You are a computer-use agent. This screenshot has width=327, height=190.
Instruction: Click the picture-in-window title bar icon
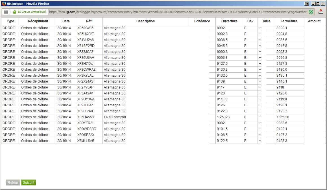click(307, 4)
